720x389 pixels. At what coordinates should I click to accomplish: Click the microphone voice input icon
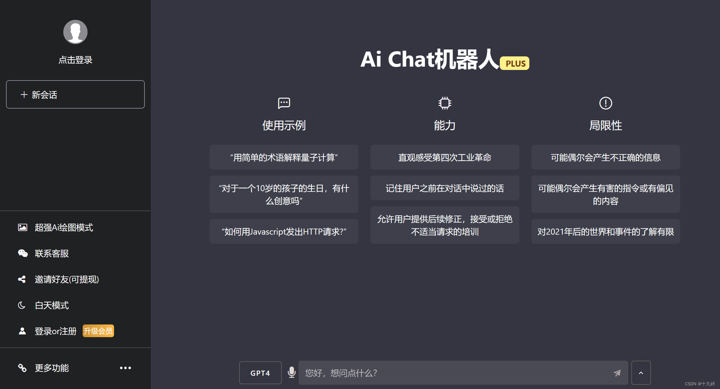click(x=291, y=372)
